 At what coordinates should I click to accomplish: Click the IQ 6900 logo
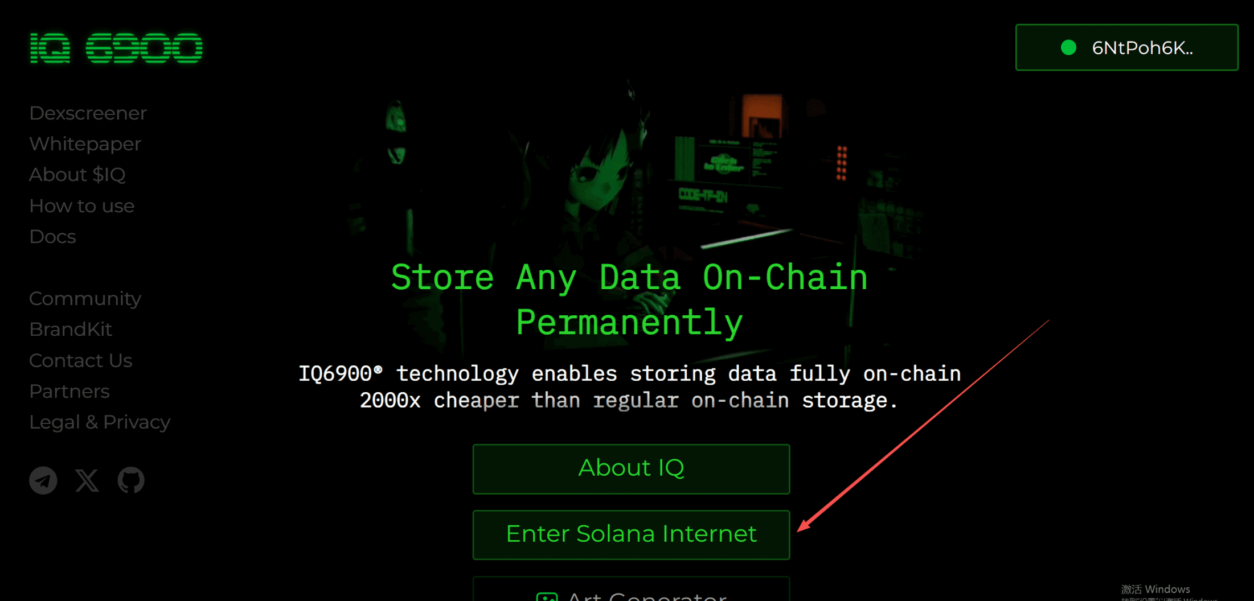pyautogui.click(x=116, y=48)
